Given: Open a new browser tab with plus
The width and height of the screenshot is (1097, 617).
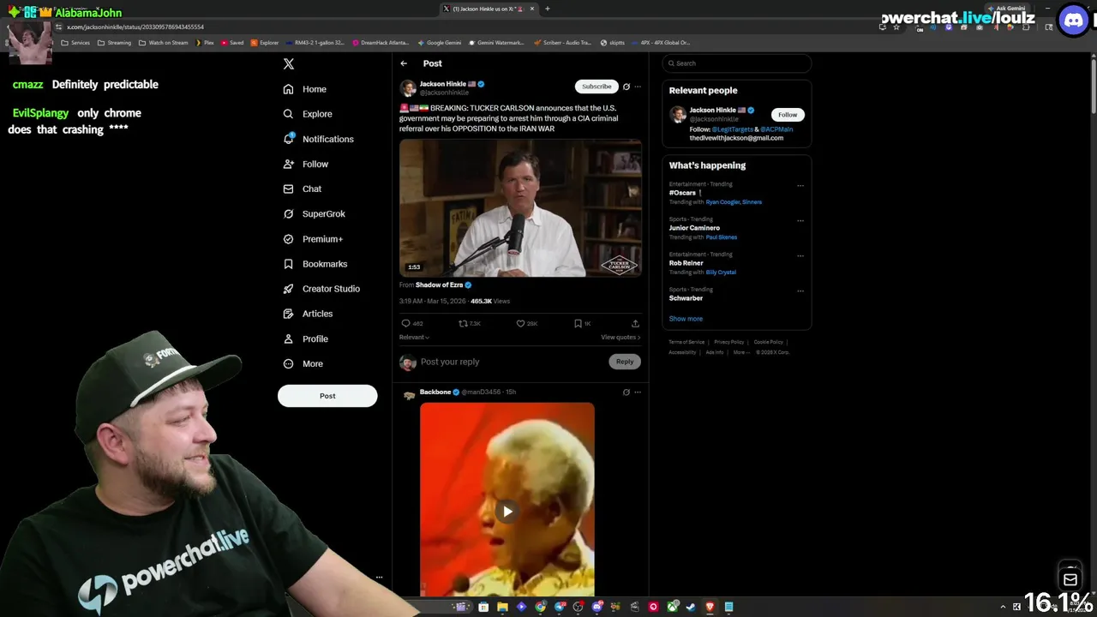Looking at the screenshot, I should (548, 9).
